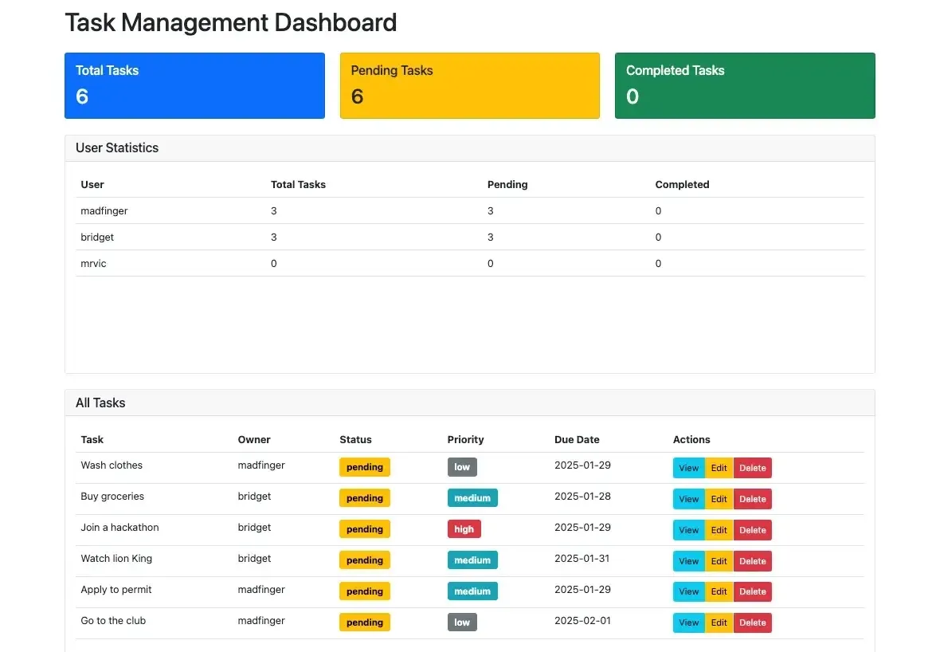Delete the Buy groceries task

coord(752,499)
